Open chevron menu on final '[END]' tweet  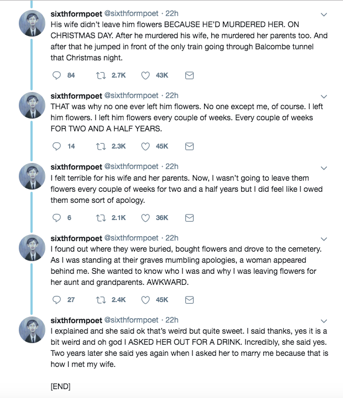pyautogui.click(x=324, y=321)
